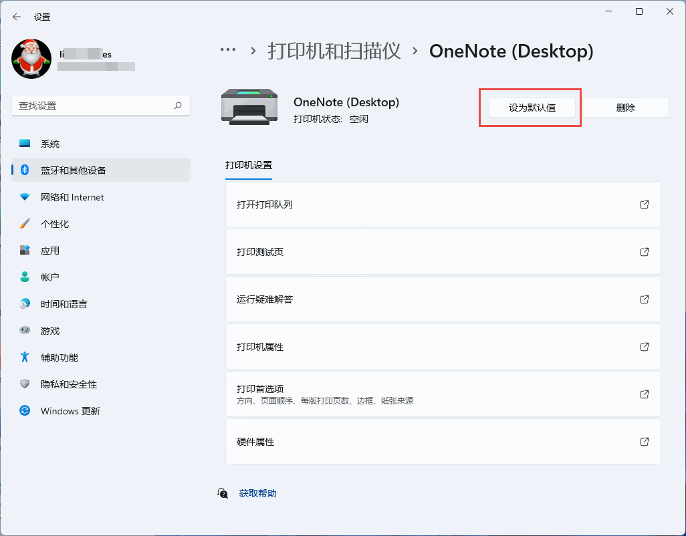Open 获取帮助 link
Screen dimensions: 686x536
coord(257,493)
